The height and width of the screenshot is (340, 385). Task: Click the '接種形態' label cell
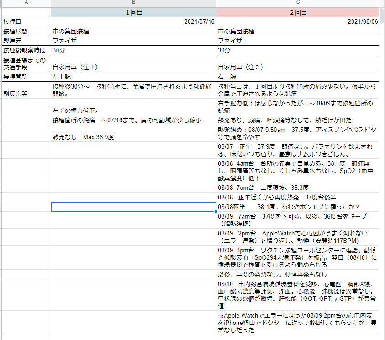click(x=26, y=31)
